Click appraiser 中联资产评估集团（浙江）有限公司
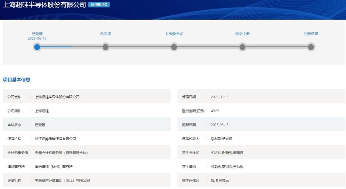 (62, 180)
